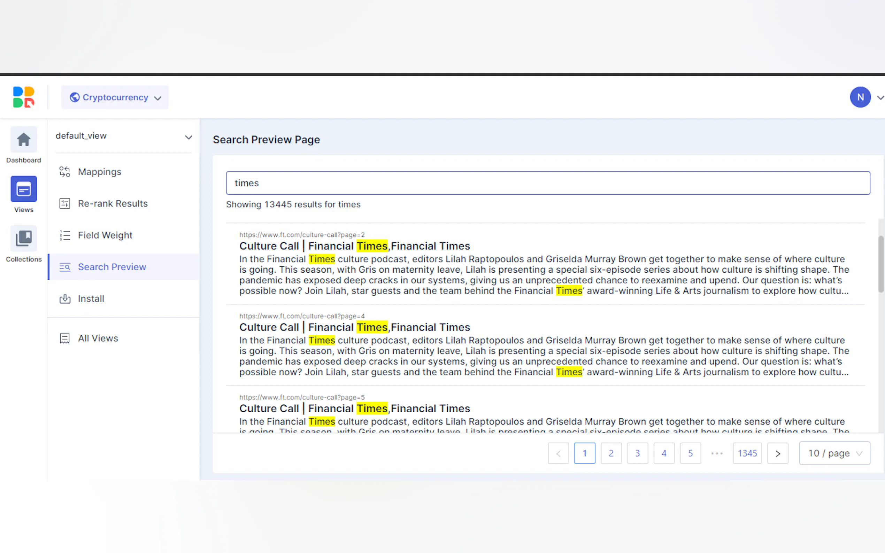This screenshot has width=885, height=553.
Task: Open Mappings from sidebar menu
Action: (100, 172)
